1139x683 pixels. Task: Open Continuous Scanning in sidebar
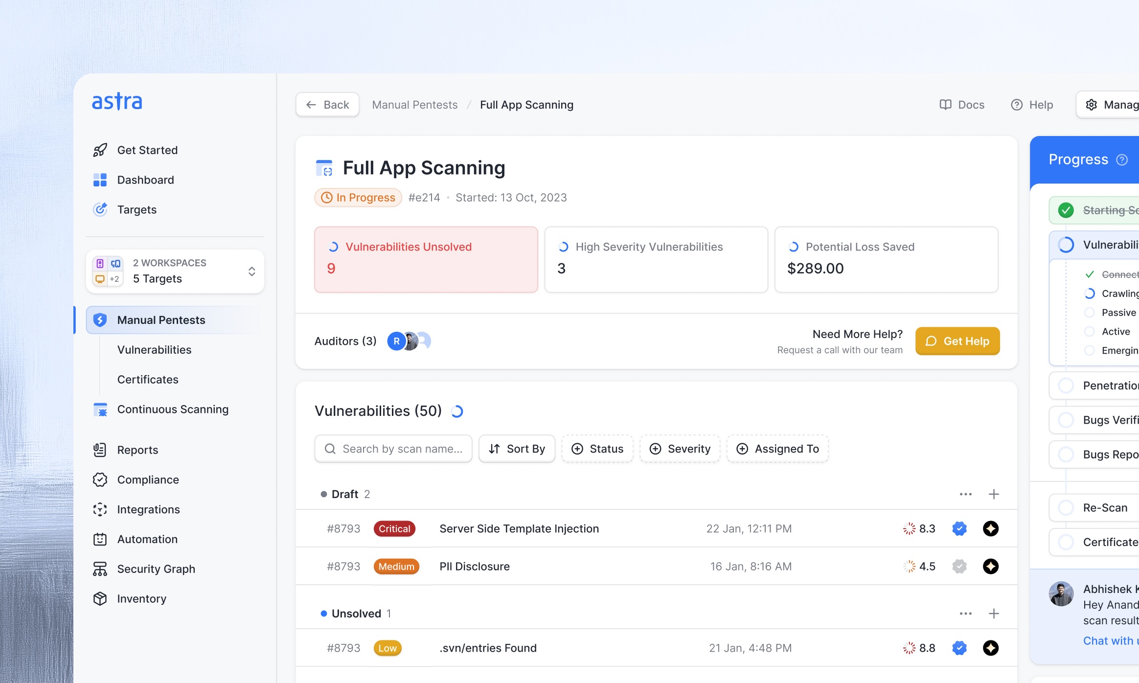pos(173,410)
